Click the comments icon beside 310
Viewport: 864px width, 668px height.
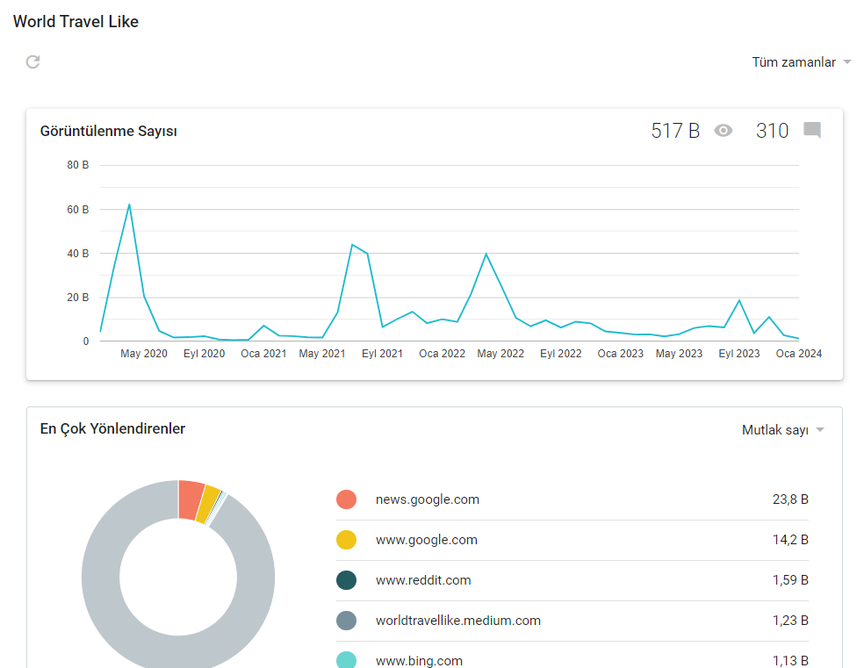coord(812,131)
